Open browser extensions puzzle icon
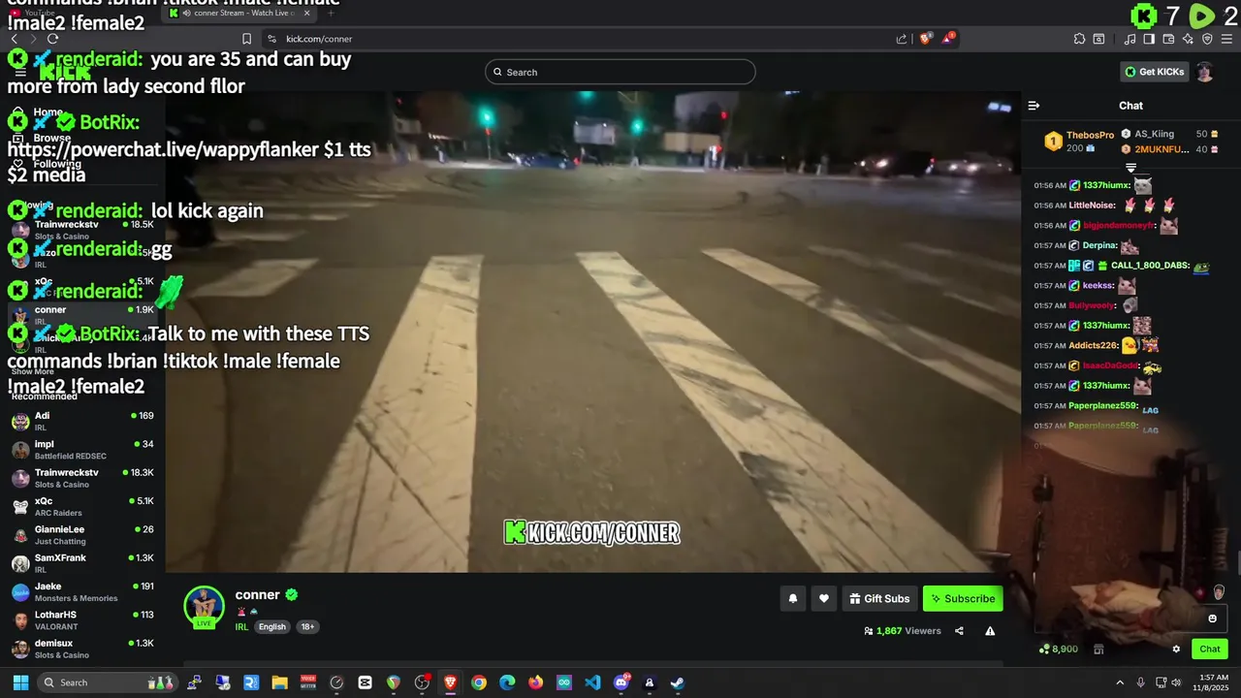Screen dimensions: 1241x698 click(1079, 39)
